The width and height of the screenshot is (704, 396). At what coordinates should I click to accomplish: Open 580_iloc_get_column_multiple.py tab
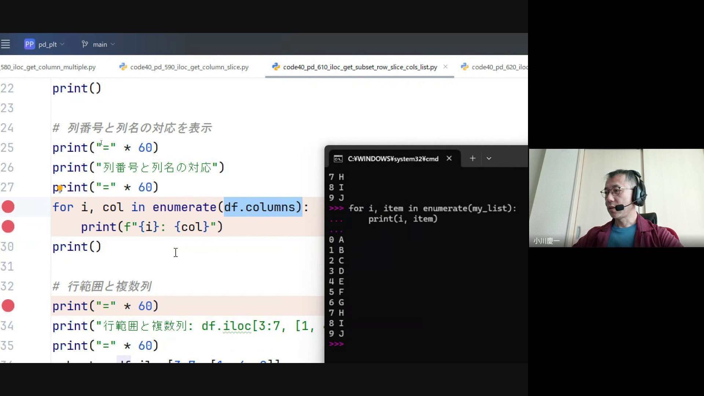pyautogui.click(x=48, y=67)
